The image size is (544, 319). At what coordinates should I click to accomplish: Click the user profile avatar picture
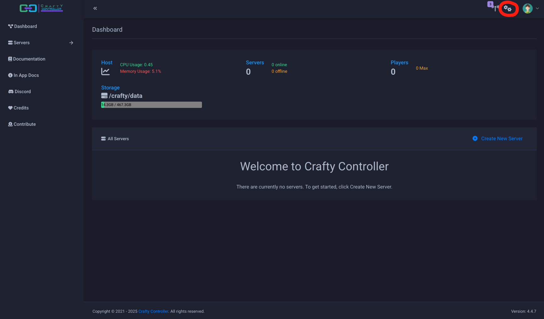pyautogui.click(x=527, y=8)
